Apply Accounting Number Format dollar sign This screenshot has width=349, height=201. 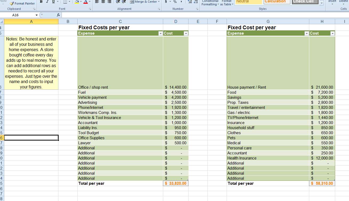pyautogui.click(x=166, y=2)
